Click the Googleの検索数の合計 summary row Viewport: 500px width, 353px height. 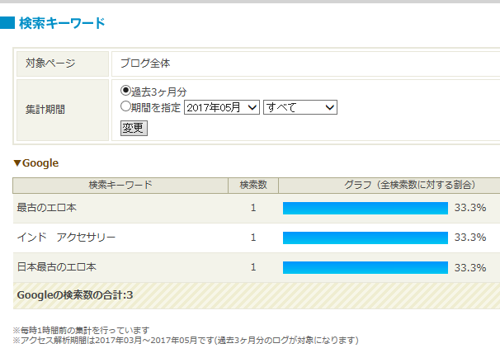[x=257, y=295]
